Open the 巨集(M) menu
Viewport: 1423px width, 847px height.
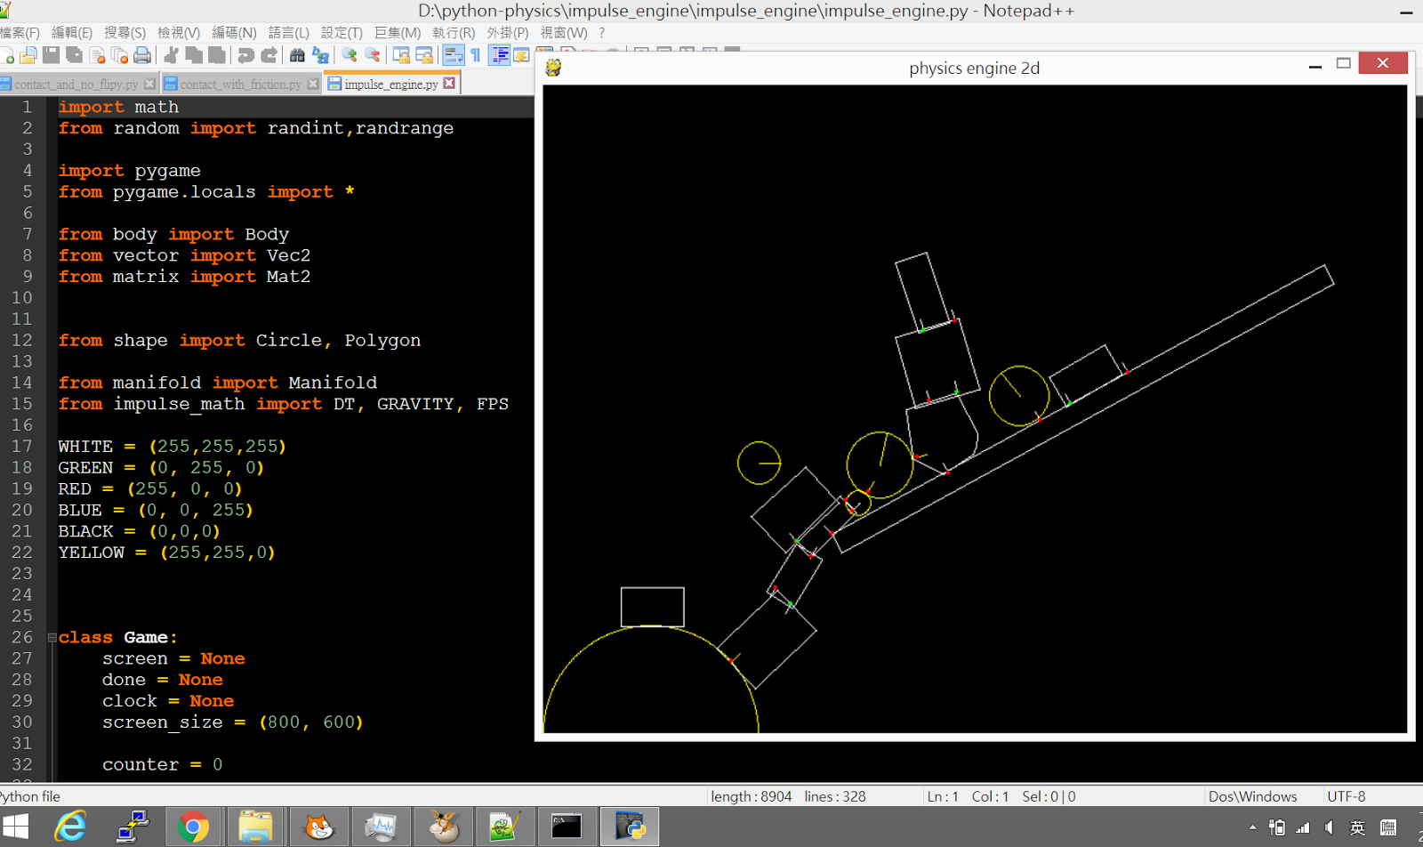(397, 33)
